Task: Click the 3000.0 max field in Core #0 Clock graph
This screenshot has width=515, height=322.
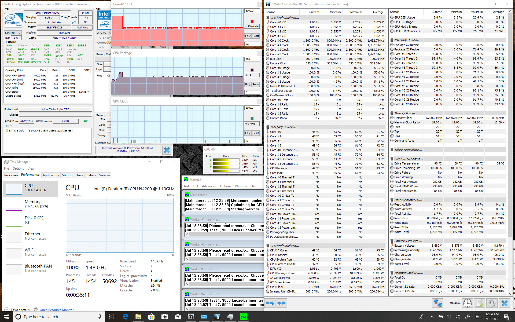Action: pyautogui.click(x=252, y=11)
